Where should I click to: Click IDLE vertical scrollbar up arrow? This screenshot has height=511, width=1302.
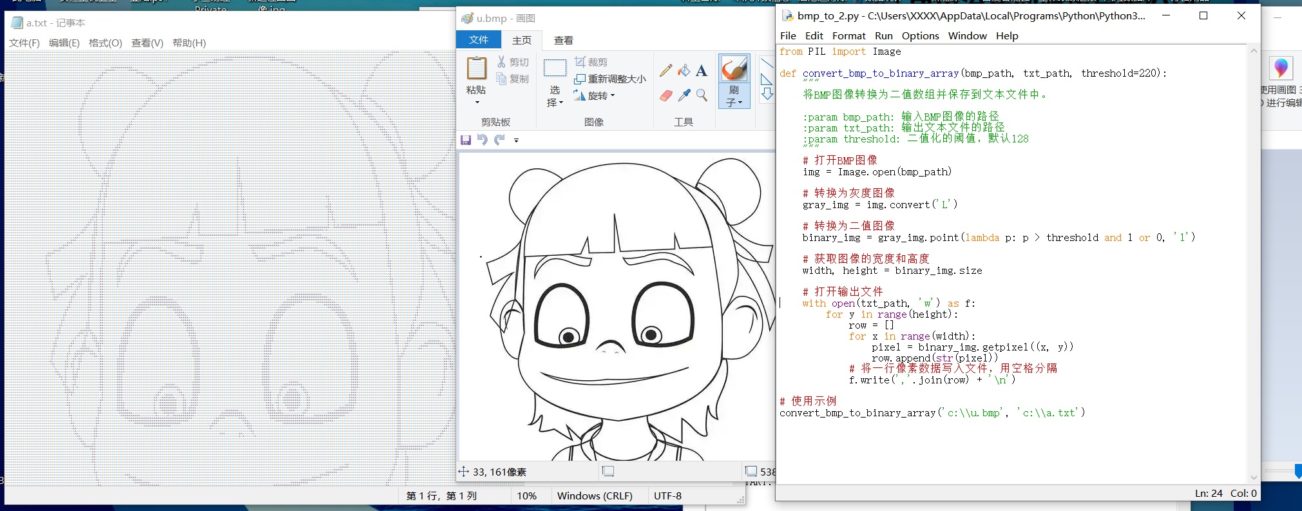point(1254,50)
